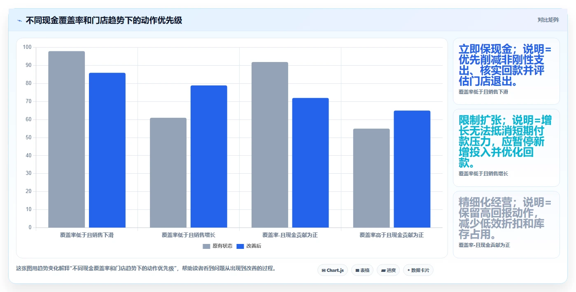Select the 数据卡片 tag chip

coord(418,270)
